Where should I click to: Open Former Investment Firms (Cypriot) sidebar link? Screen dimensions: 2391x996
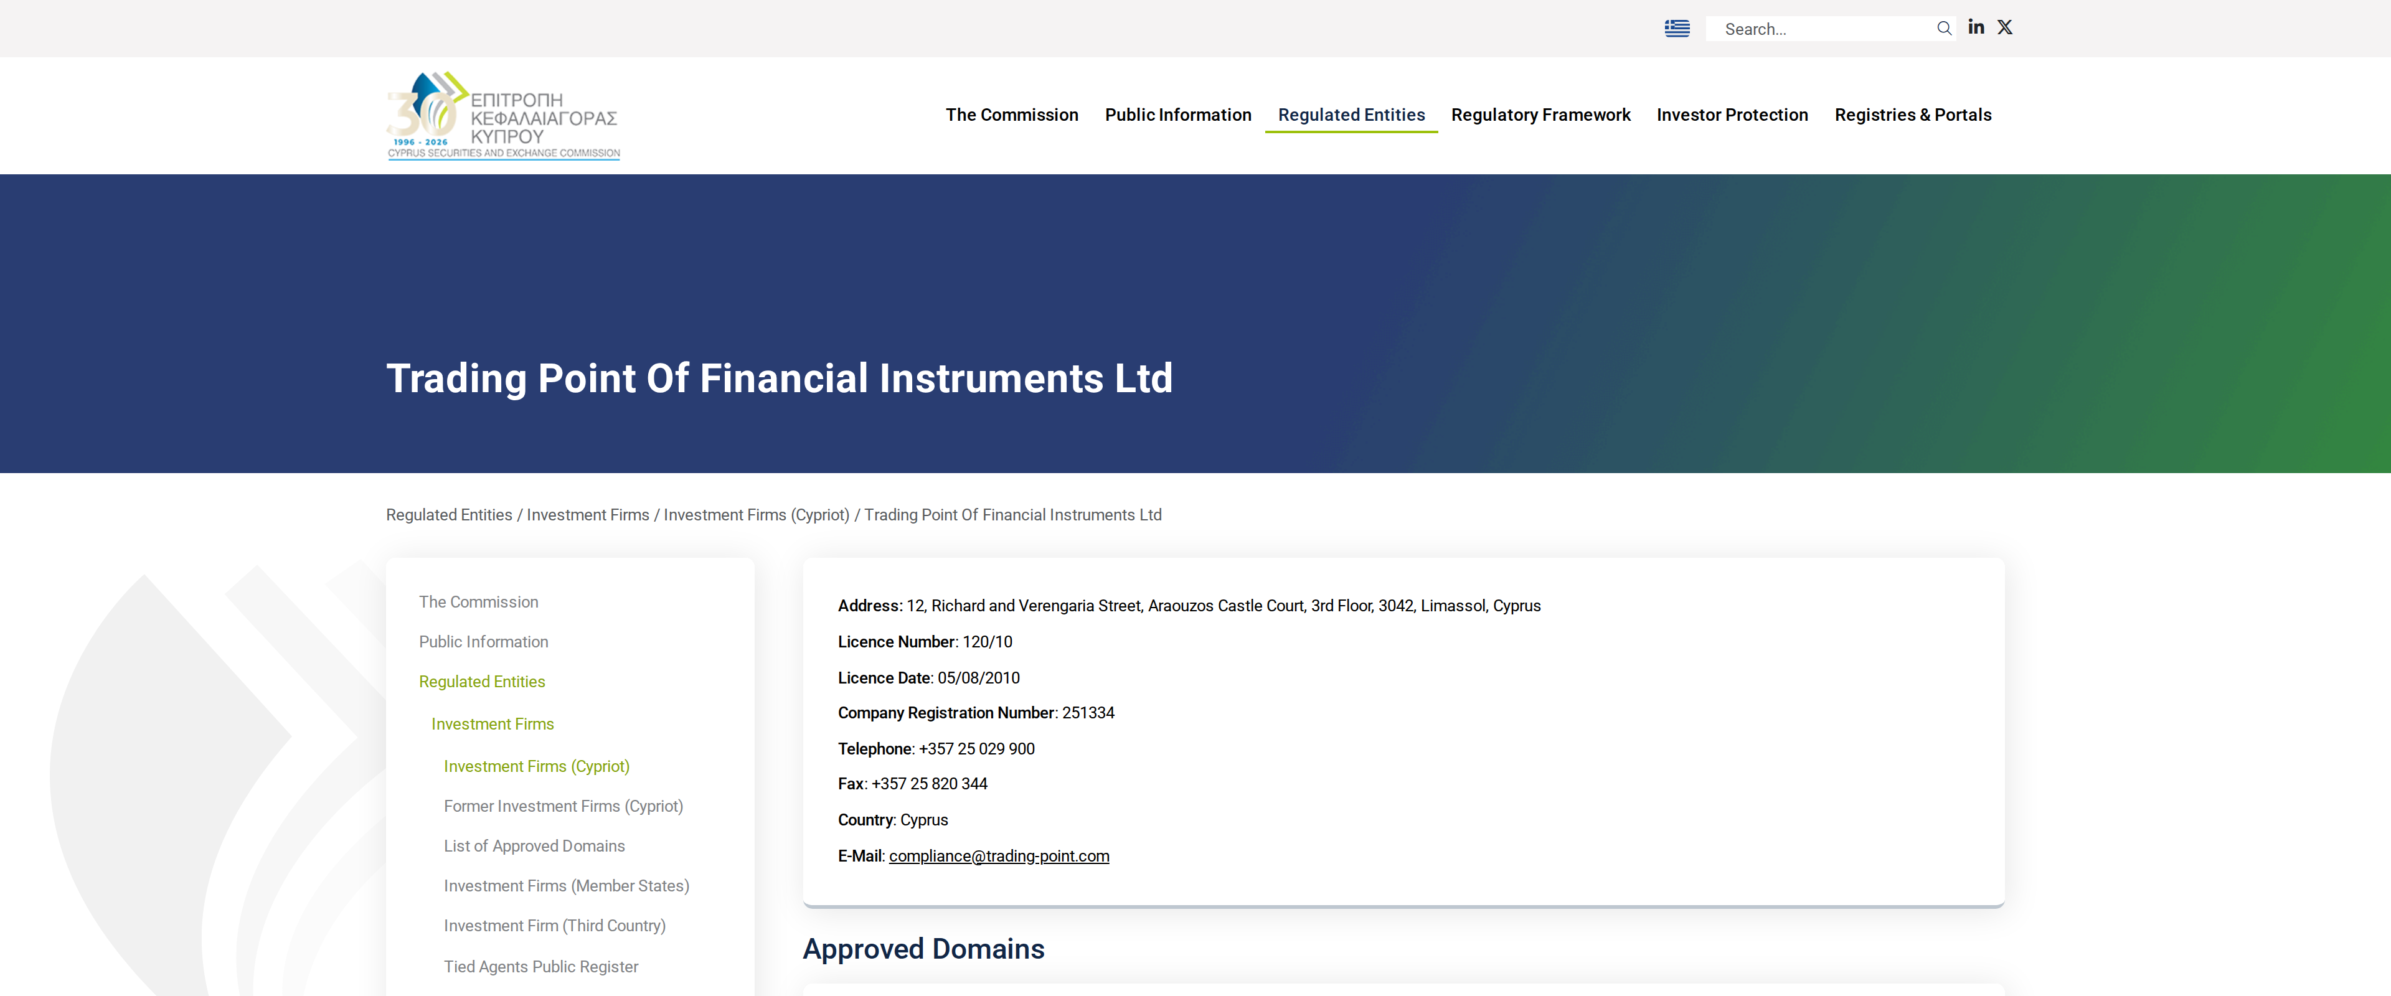[564, 807]
